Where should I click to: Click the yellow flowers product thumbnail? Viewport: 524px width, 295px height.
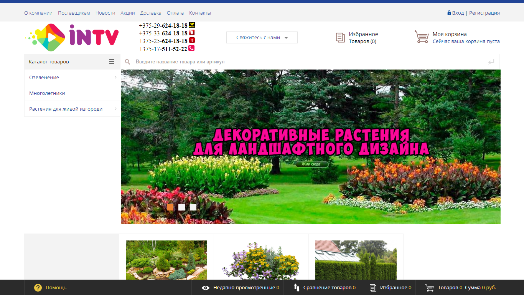tap(261, 260)
